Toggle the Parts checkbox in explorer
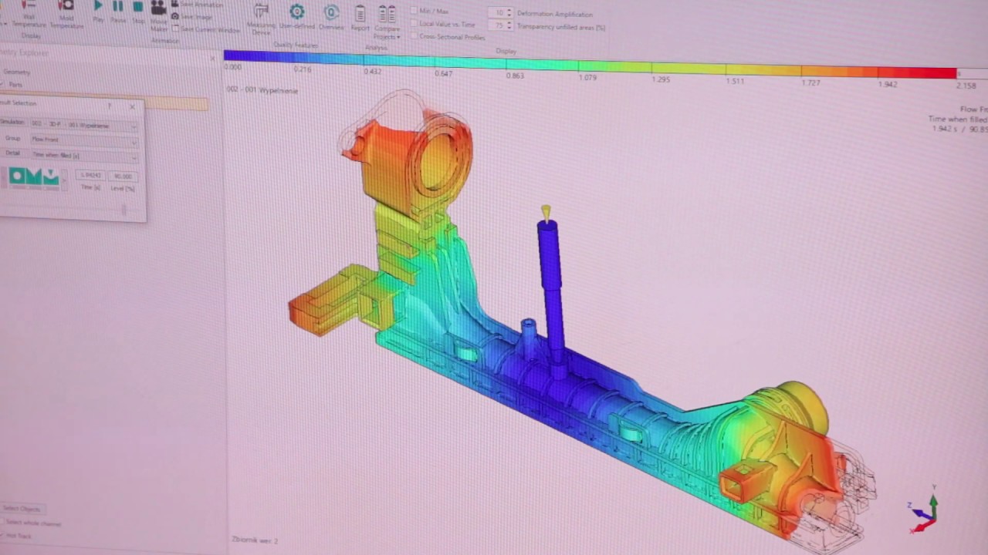 [3, 84]
